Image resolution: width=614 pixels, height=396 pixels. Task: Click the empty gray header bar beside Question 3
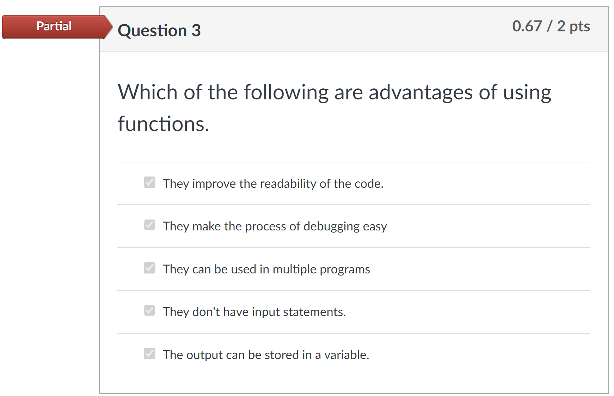point(356,30)
